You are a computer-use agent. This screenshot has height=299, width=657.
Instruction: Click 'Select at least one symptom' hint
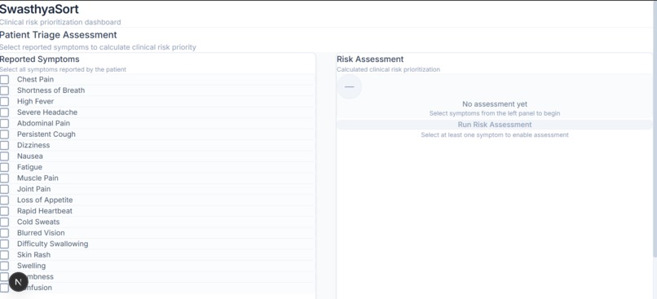click(495, 135)
